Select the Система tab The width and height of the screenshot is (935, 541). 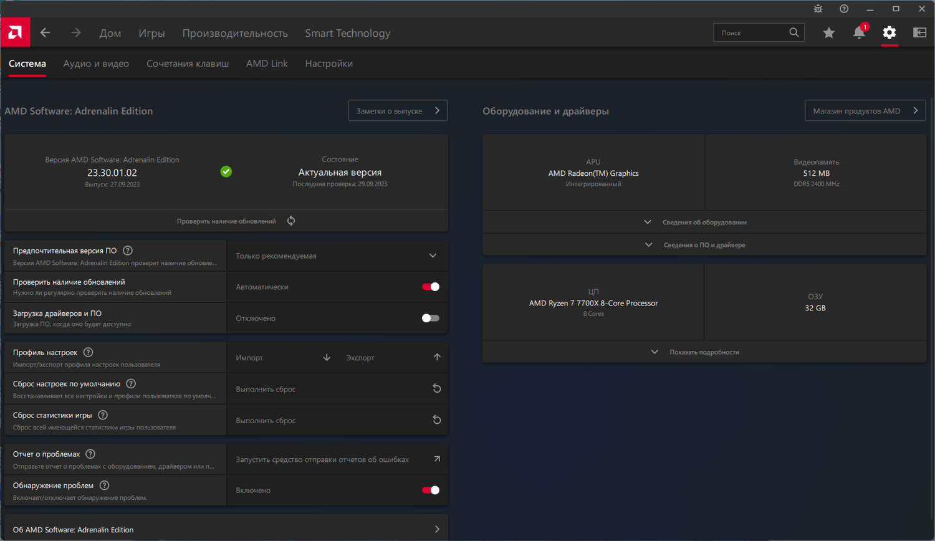coord(27,64)
